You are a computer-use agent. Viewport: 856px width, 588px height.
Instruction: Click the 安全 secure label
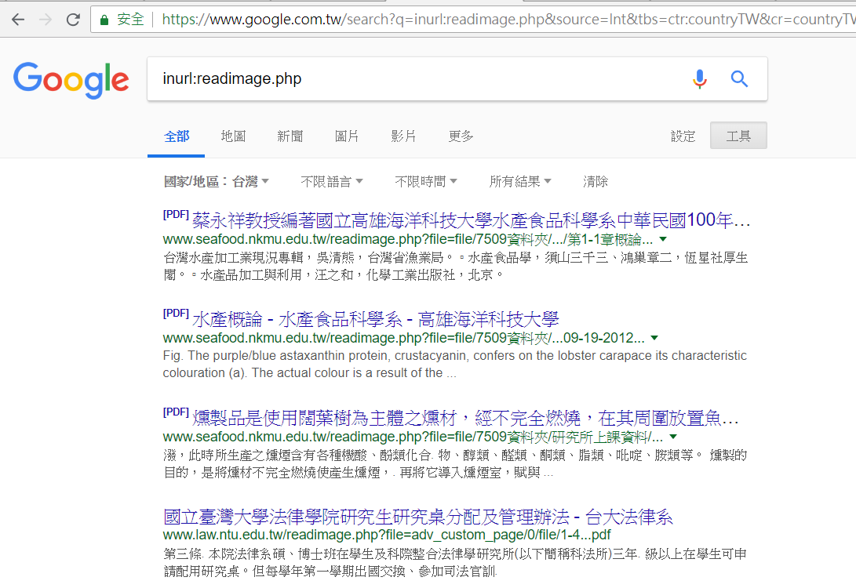click(x=130, y=20)
